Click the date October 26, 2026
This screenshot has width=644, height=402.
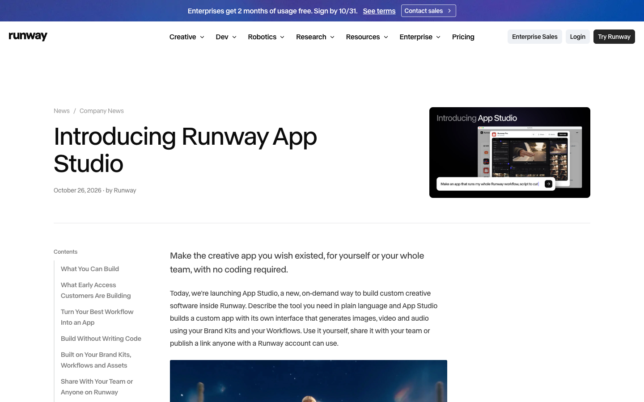pyautogui.click(x=77, y=190)
